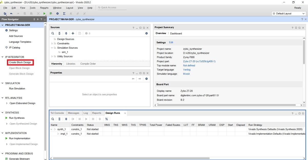Collapse the PROJECT MANAGER section
The height and width of the screenshot is (160, 308).
click(3, 25)
